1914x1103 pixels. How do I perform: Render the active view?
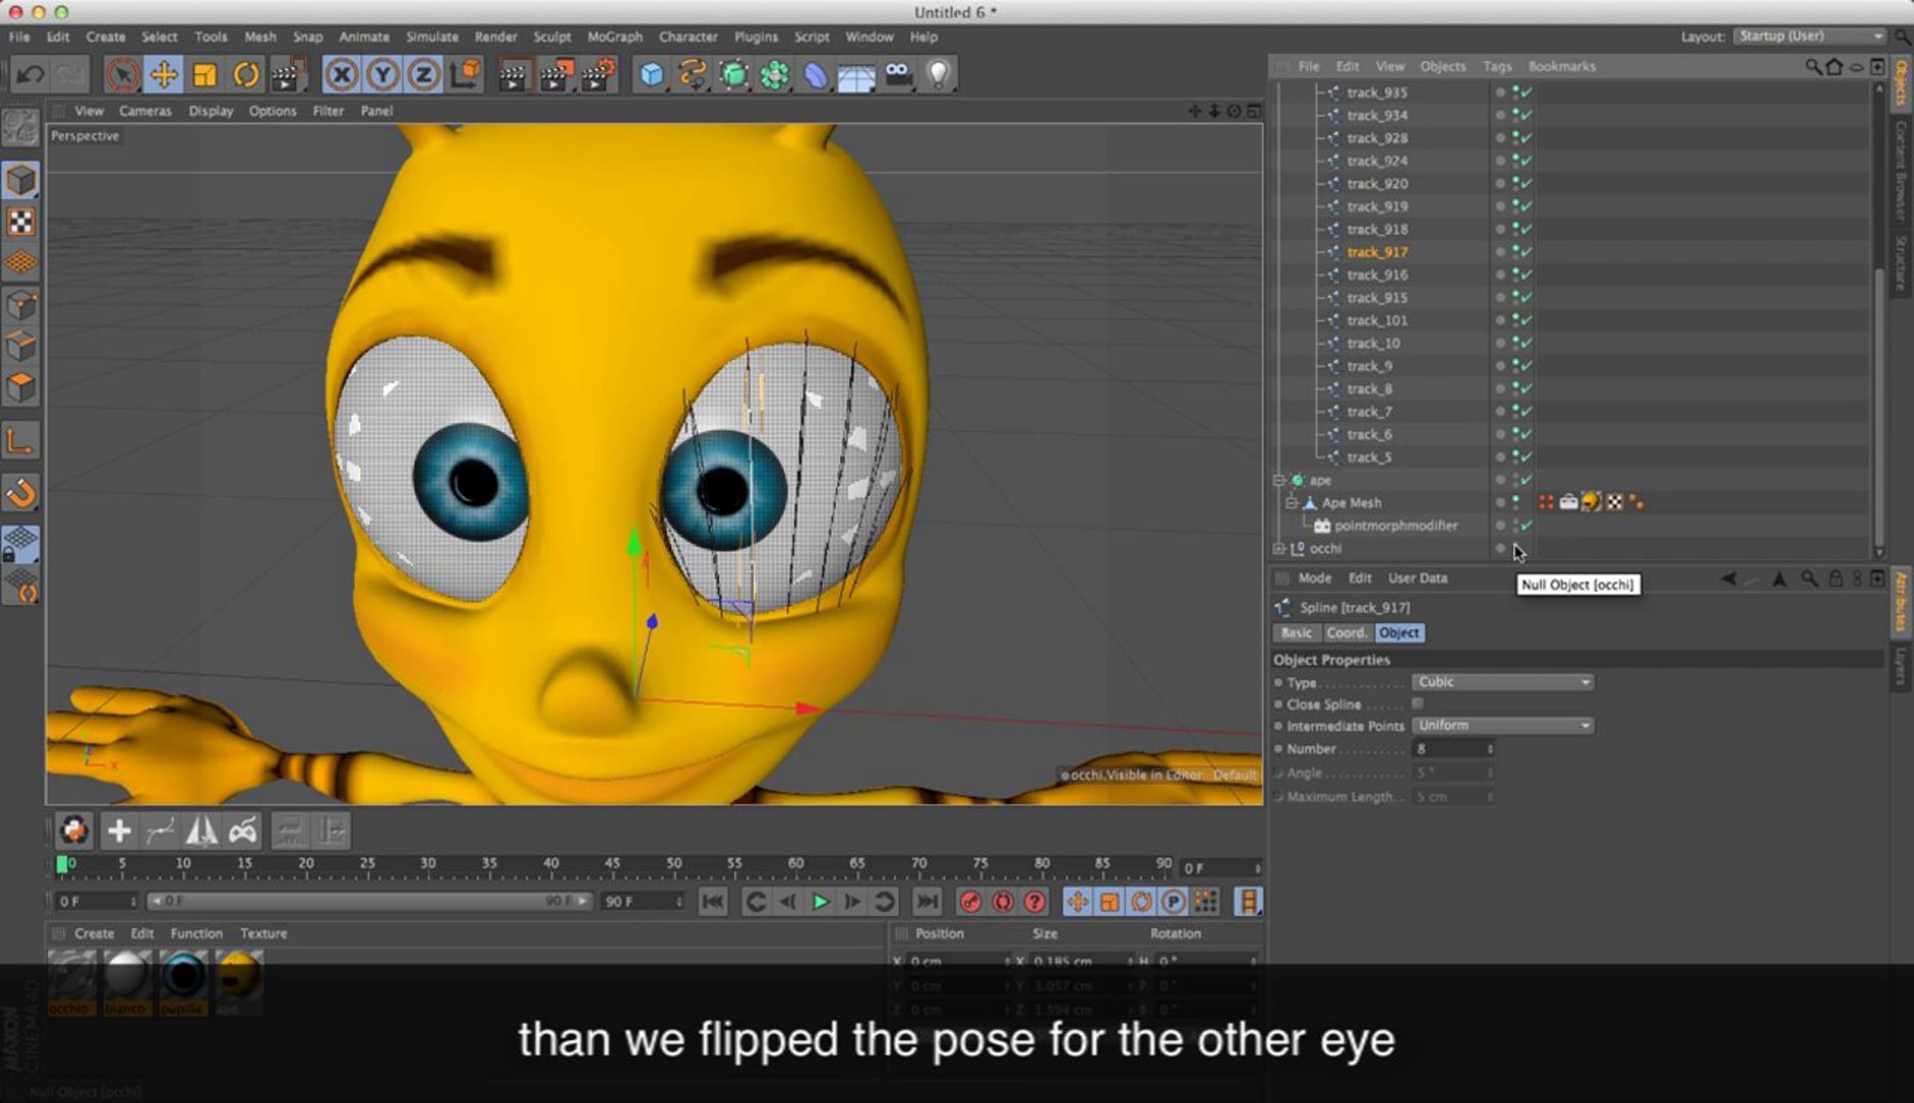point(513,75)
